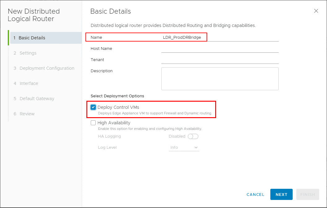Jump to the Interface step
The width and height of the screenshot is (327, 208).
(29, 83)
